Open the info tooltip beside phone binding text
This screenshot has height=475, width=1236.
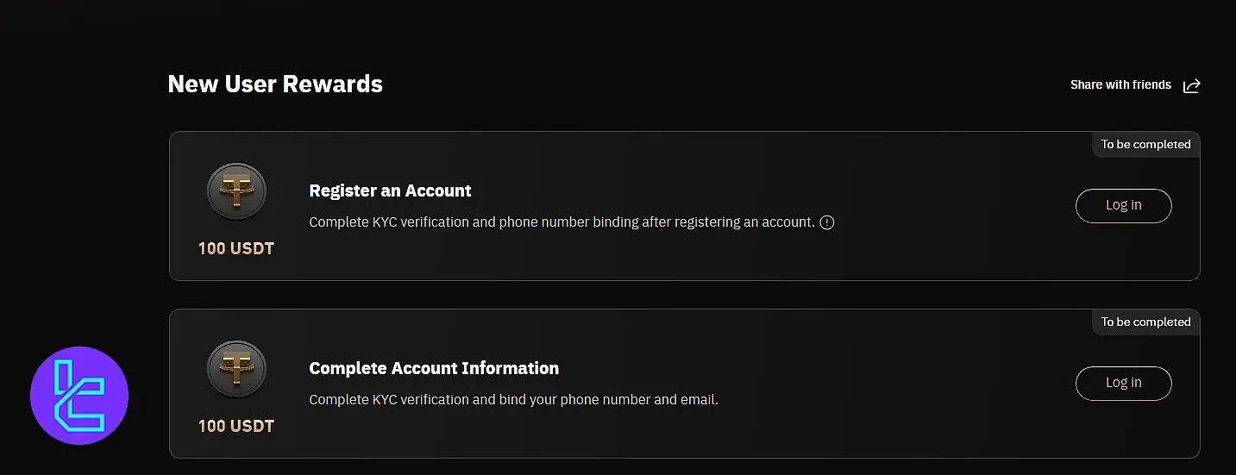[x=827, y=222]
